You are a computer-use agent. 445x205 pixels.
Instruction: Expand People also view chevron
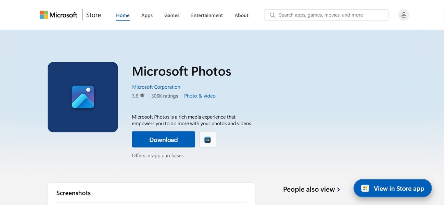pyautogui.click(x=339, y=189)
